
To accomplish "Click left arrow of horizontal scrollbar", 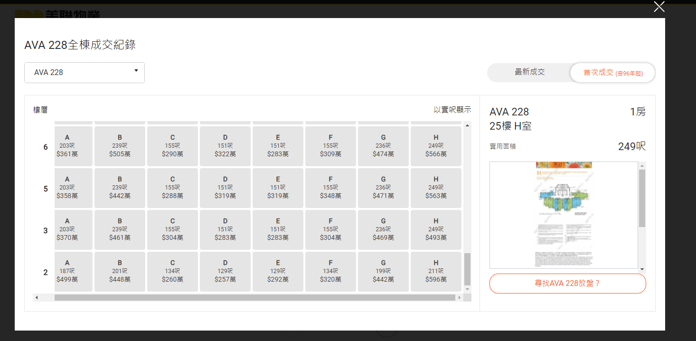I will 37,298.
